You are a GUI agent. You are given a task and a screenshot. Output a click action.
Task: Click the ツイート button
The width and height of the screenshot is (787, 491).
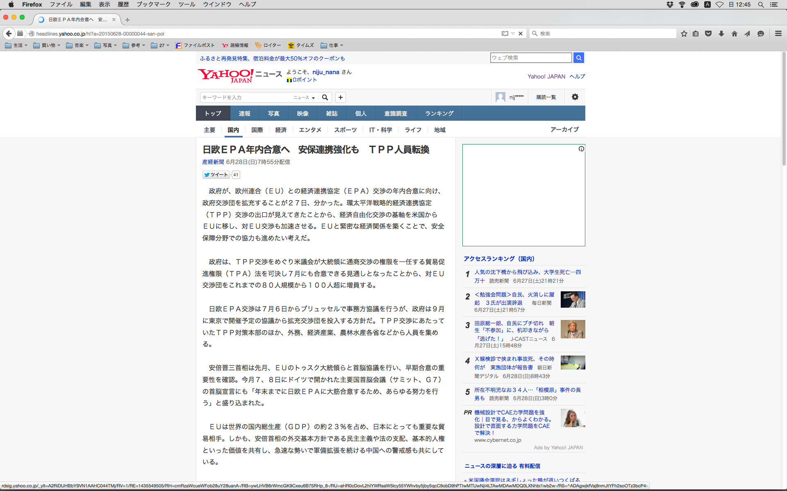(216, 175)
